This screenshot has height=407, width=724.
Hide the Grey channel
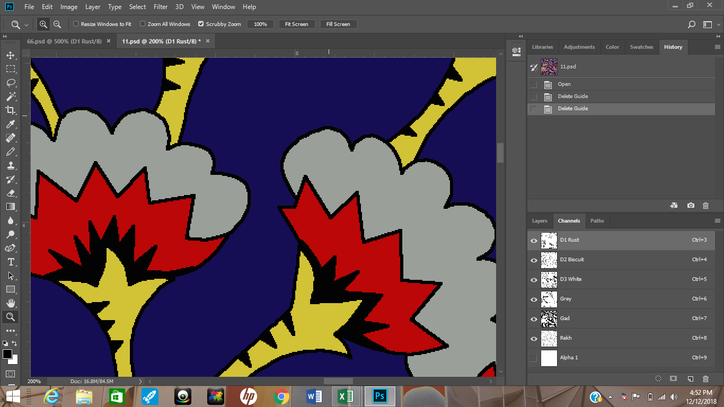[534, 299]
